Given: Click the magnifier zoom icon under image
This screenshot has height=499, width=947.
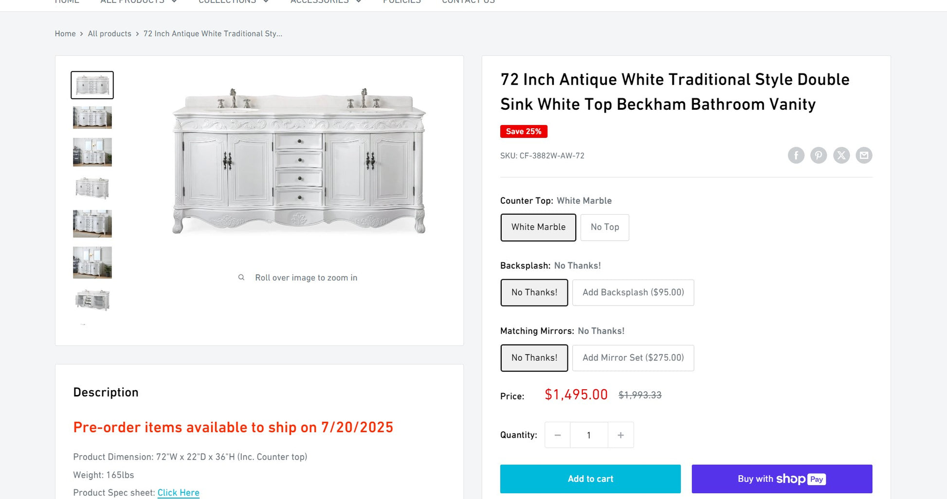Looking at the screenshot, I should (x=241, y=277).
